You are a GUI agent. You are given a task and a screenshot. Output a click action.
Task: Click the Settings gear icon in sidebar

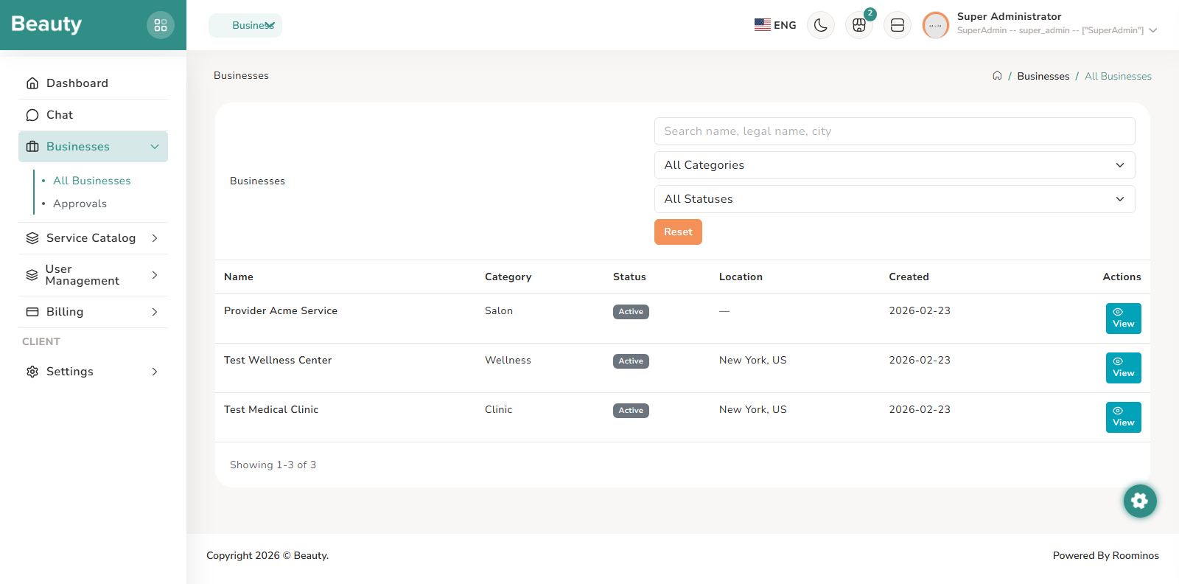[x=32, y=372]
